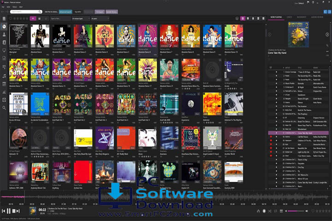Select the purple 'All' filter toggle
Viewport: 332px width, 221px height.
(x=33, y=18)
